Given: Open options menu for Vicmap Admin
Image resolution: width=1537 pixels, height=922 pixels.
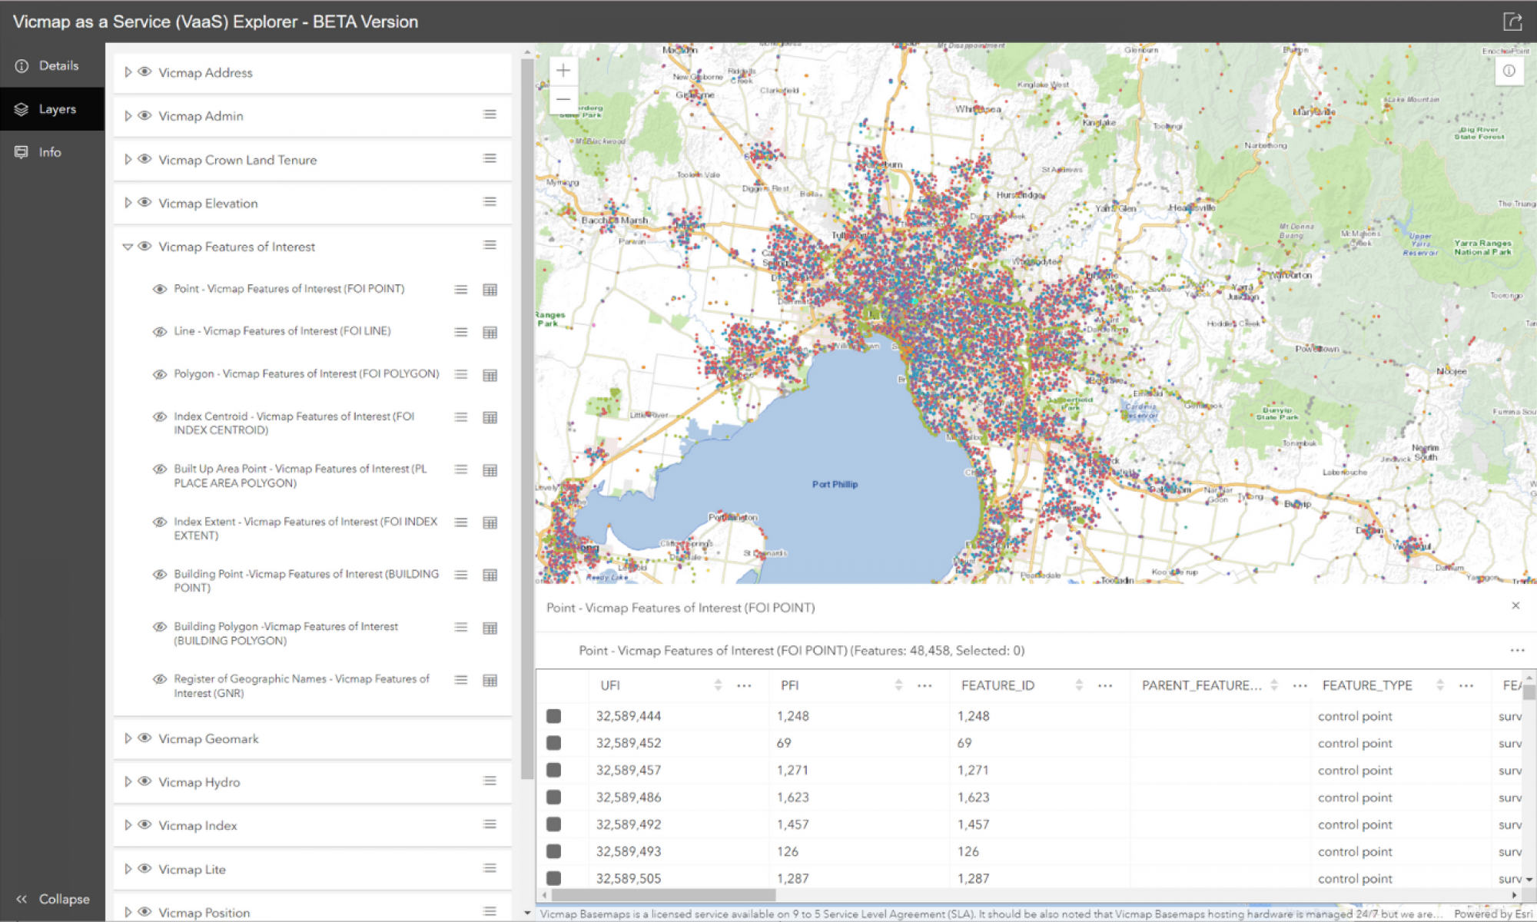Looking at the screenshot, I should (x=490, y=114).
